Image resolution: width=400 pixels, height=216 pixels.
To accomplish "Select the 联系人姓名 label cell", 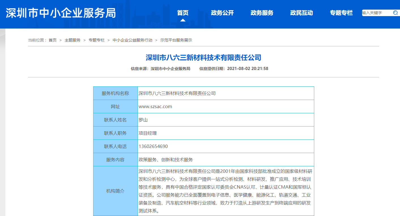I will pyautogui.click(x=115, y=120).
